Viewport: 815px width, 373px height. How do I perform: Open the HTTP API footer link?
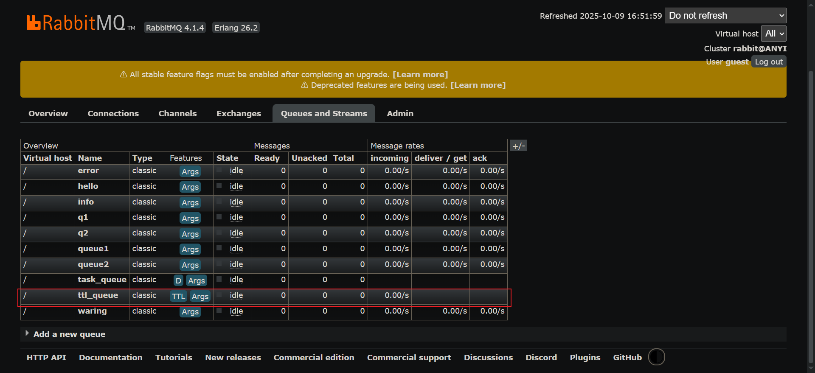point(46,357)
